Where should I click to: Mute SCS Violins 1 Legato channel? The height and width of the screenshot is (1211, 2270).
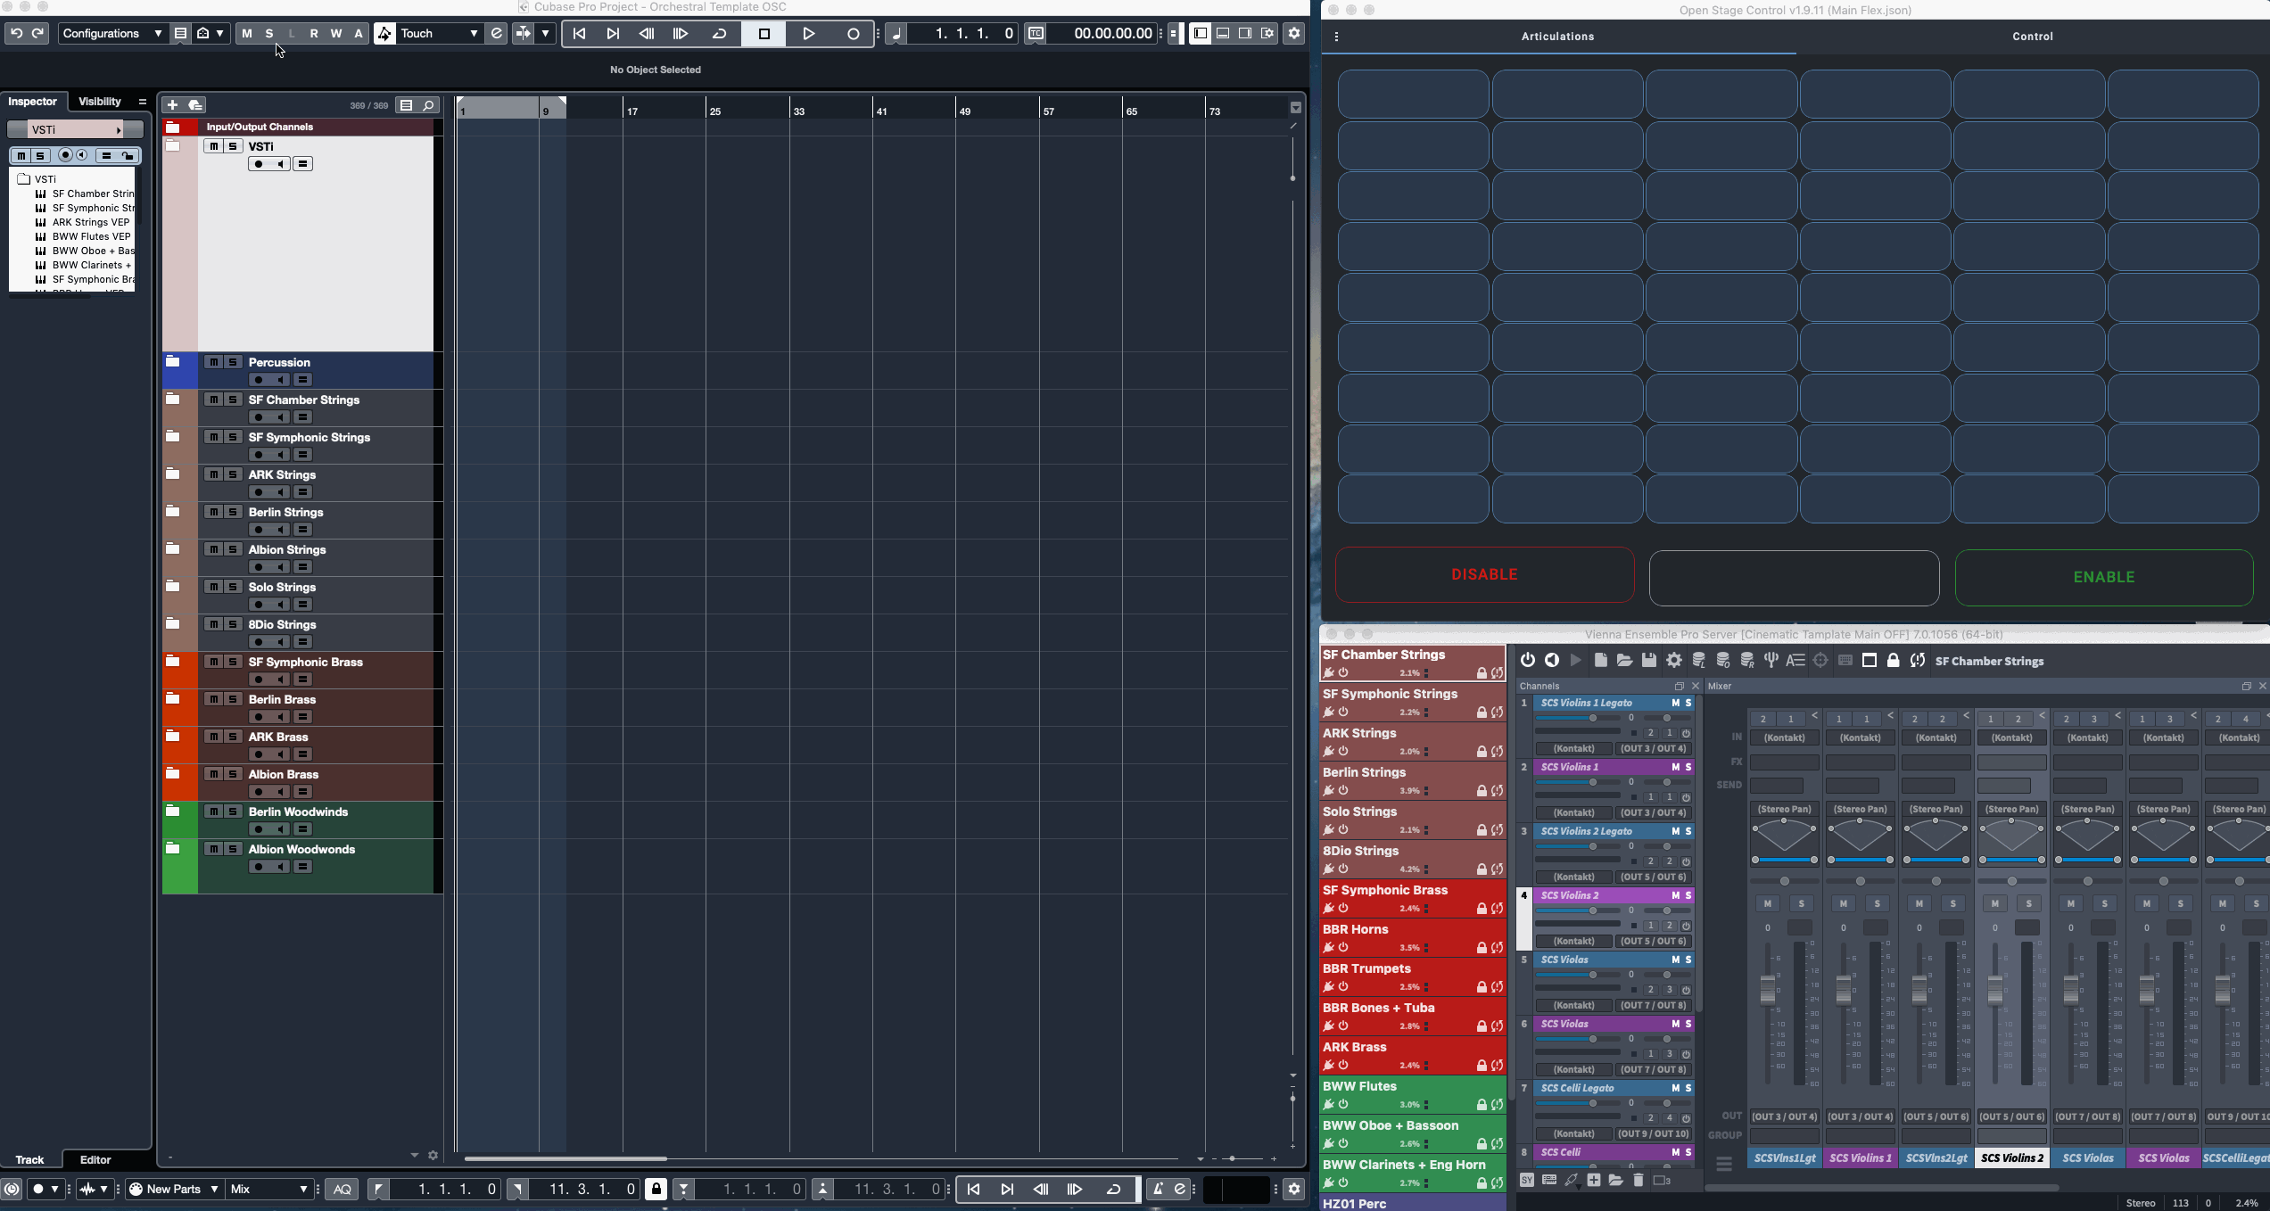point(1674,703)
